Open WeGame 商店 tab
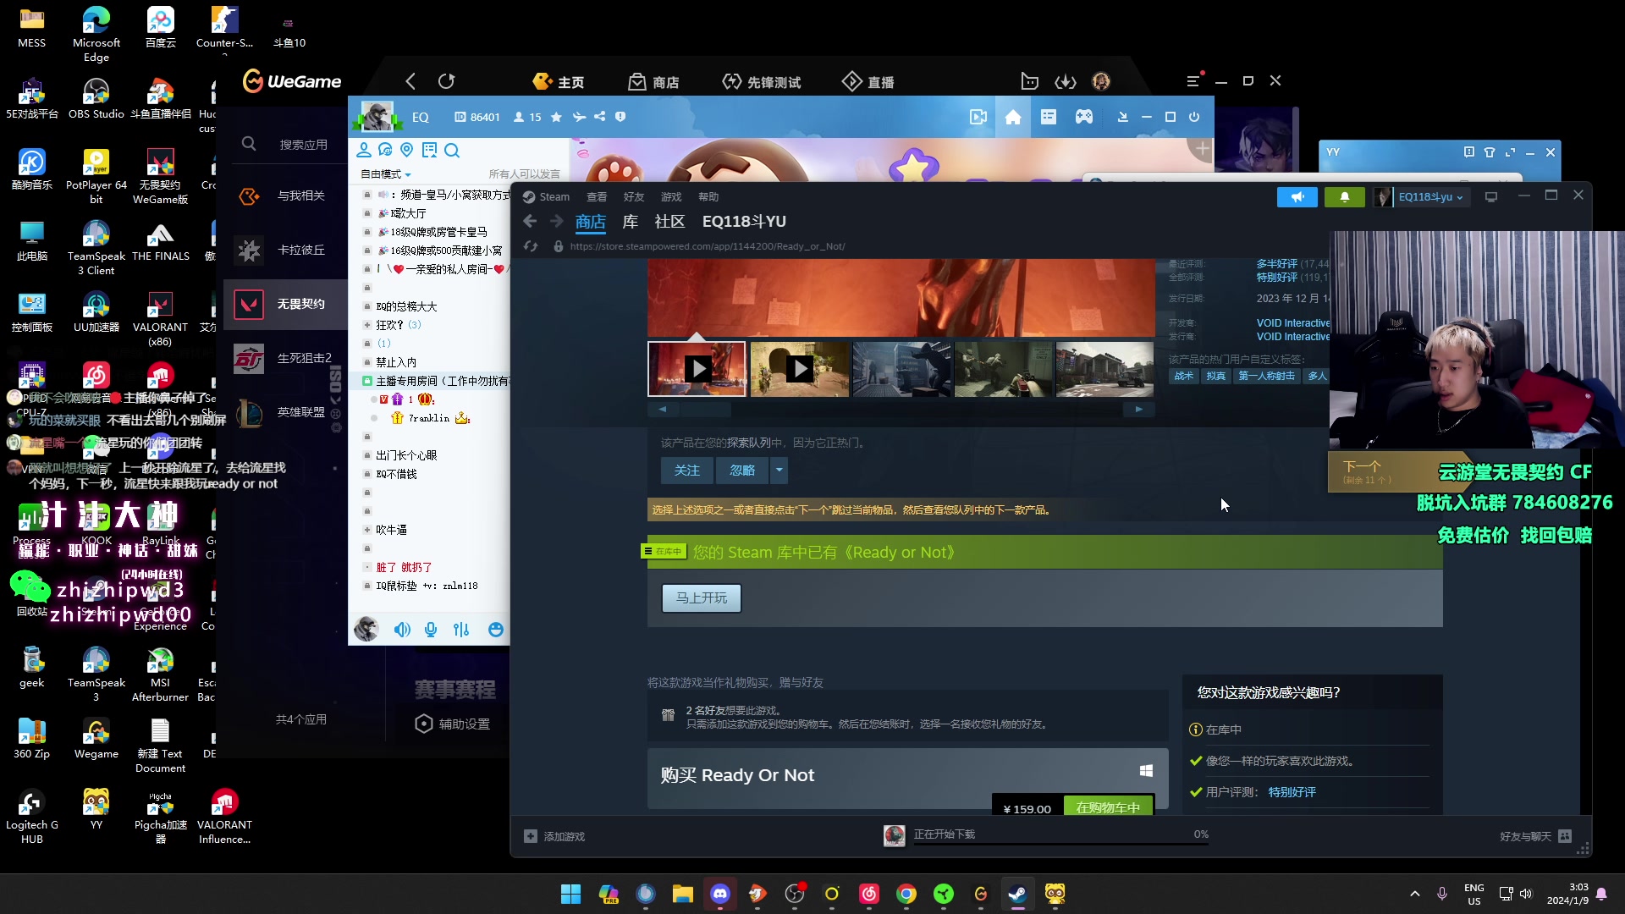This screenshot has height=914, width=1625. pos(654,81)
